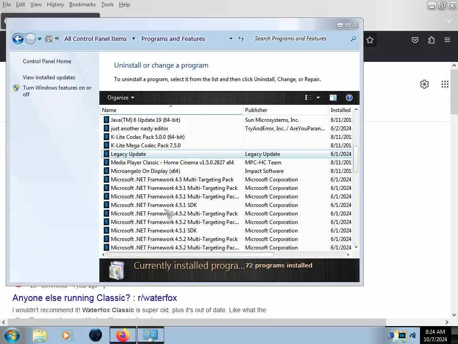Bookmark this page with the star icon
This screenshot has height=344, width=458.
tap(370, 40)
